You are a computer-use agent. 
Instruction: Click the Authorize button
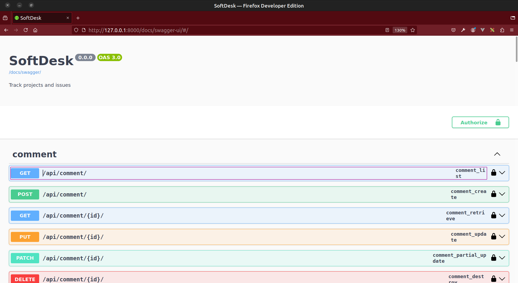coord(480,122)
